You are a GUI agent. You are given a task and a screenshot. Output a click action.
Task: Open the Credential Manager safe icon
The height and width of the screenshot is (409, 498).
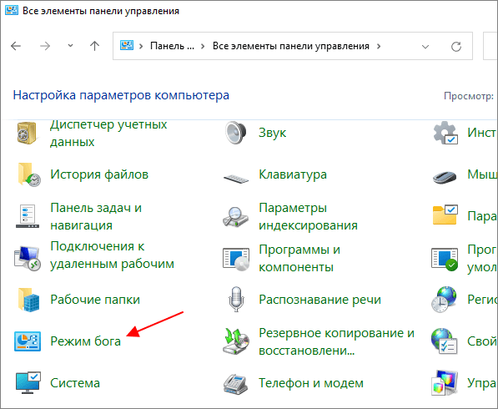pyautogui.click(x=27, y=133)
